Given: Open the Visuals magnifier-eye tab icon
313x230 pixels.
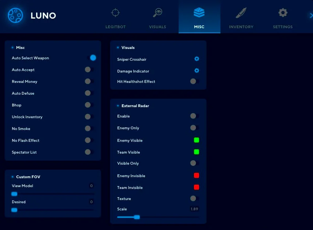Looking at the screenshot, I should coord(158,13).
